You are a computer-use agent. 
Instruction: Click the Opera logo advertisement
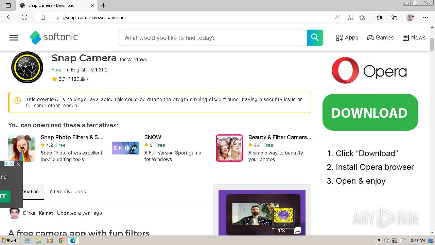(x=369, y=70)
